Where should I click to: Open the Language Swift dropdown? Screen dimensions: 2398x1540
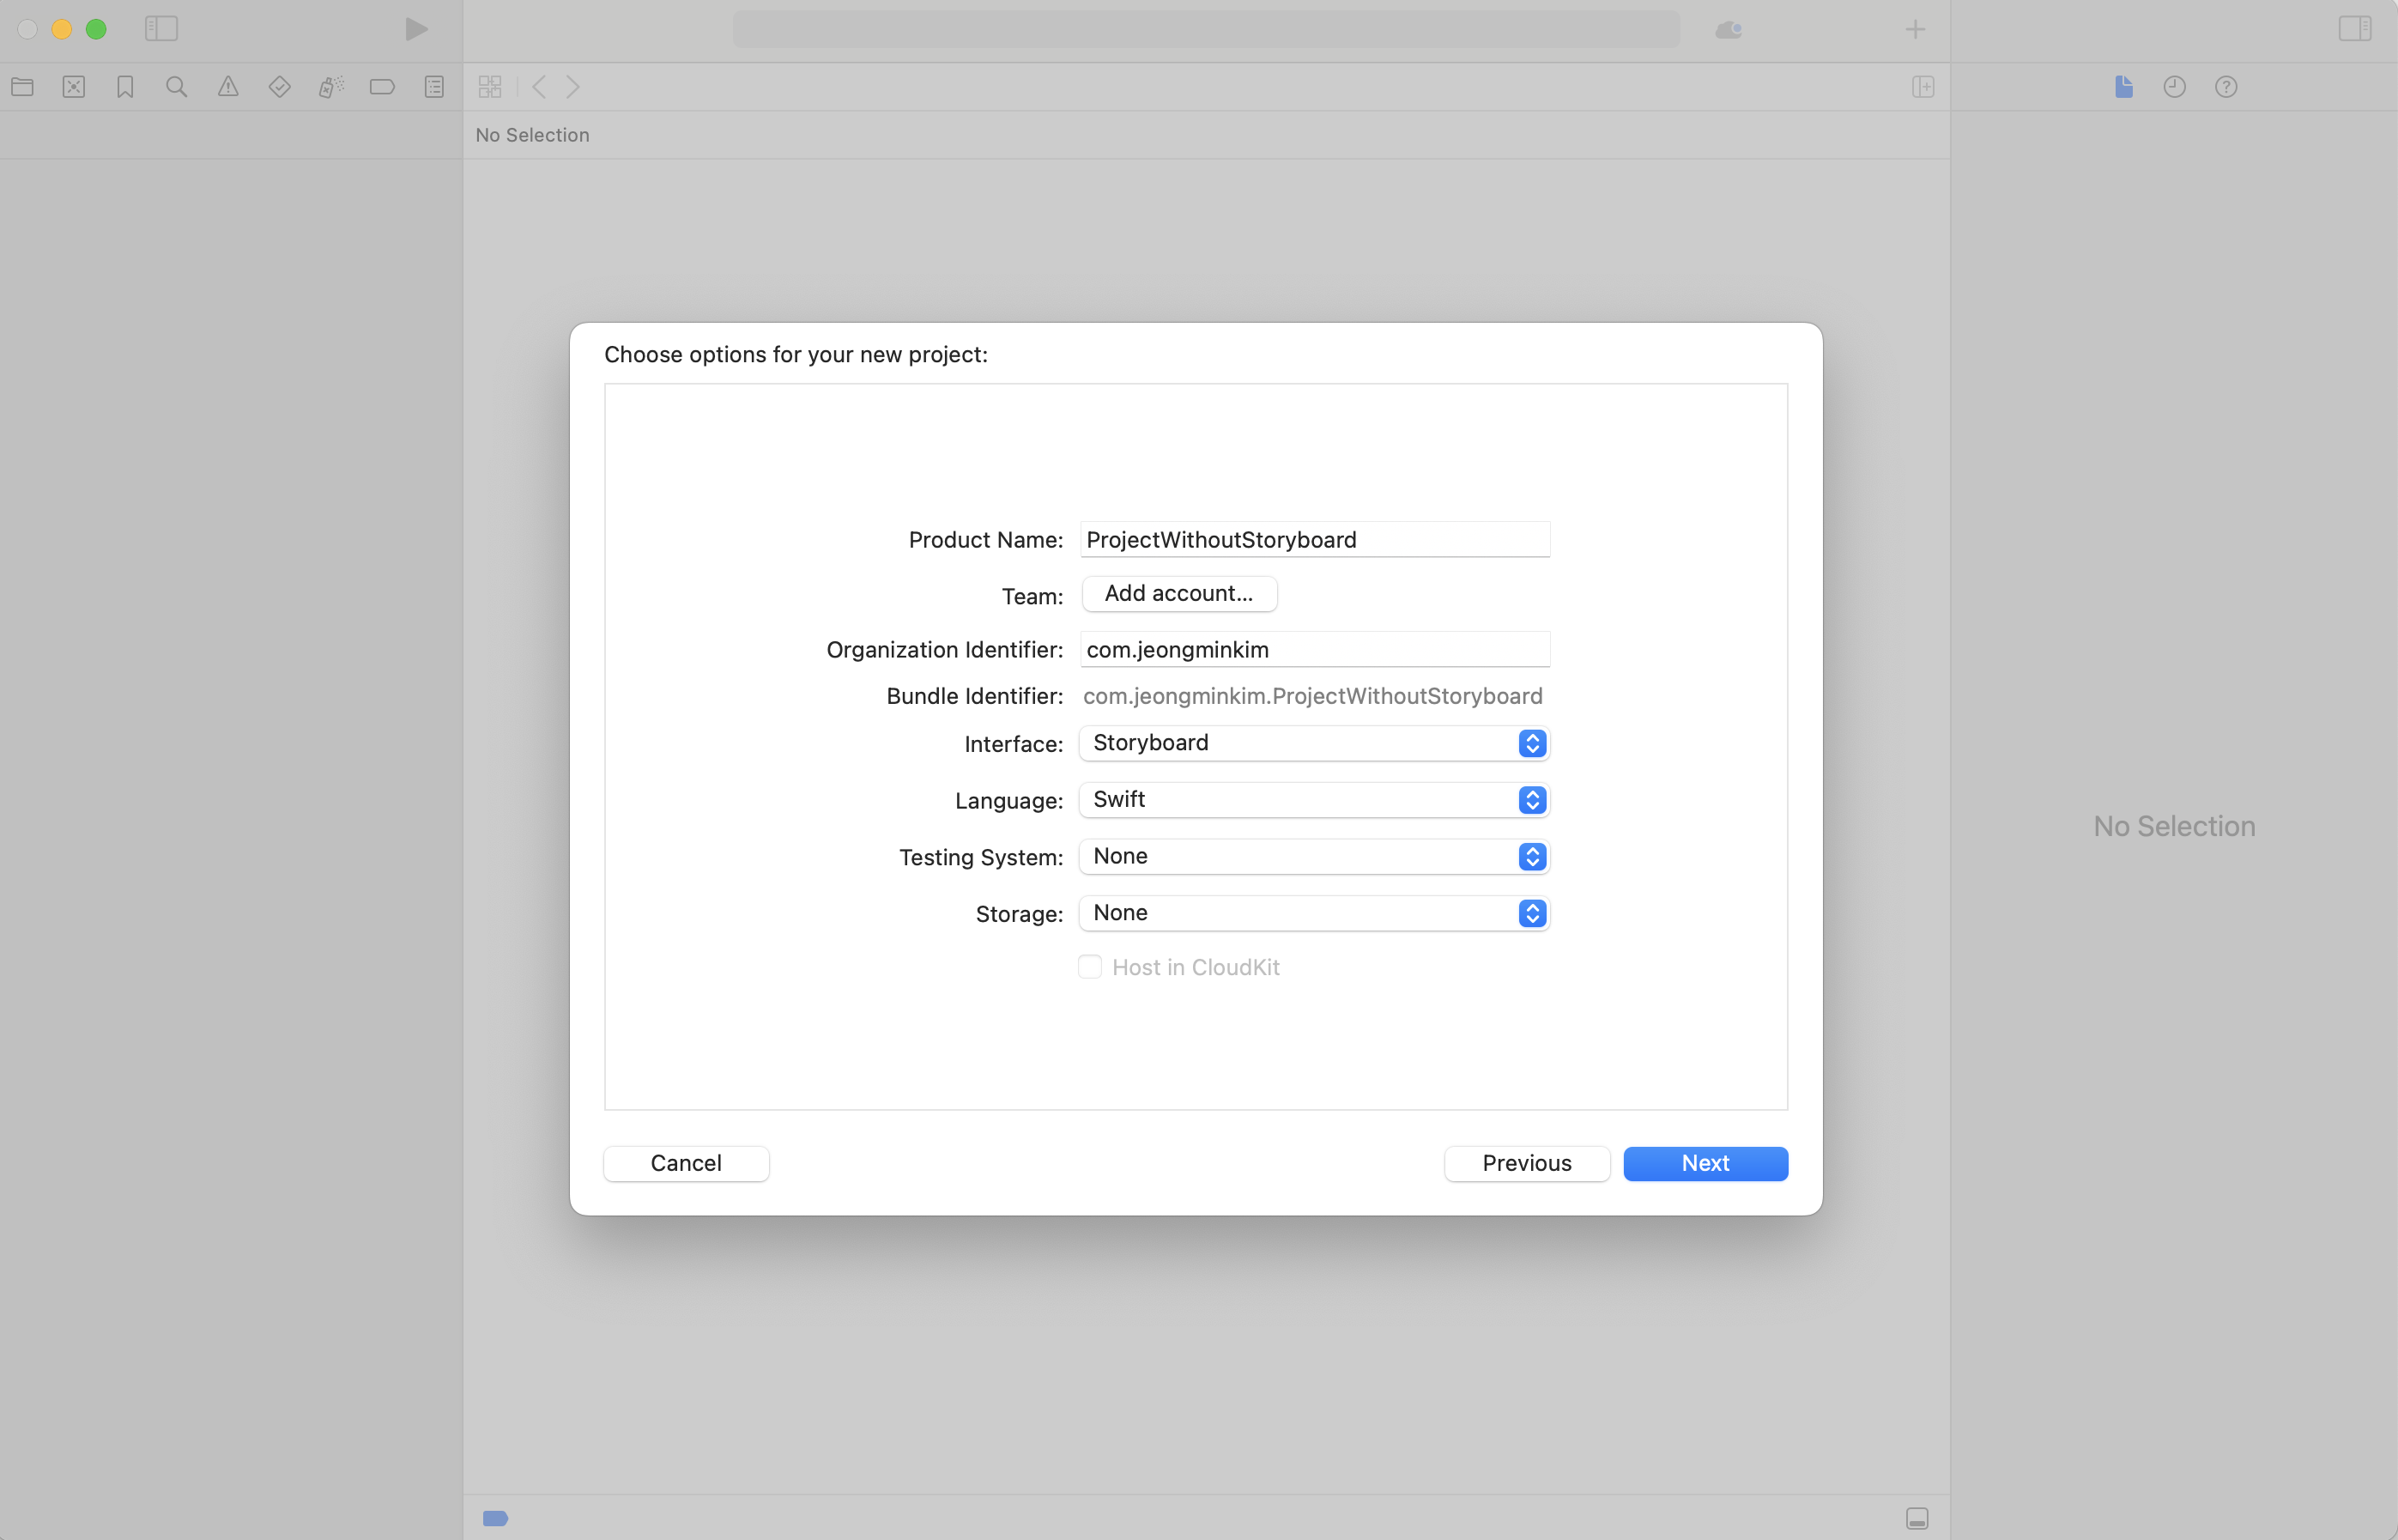[1315, 800]
